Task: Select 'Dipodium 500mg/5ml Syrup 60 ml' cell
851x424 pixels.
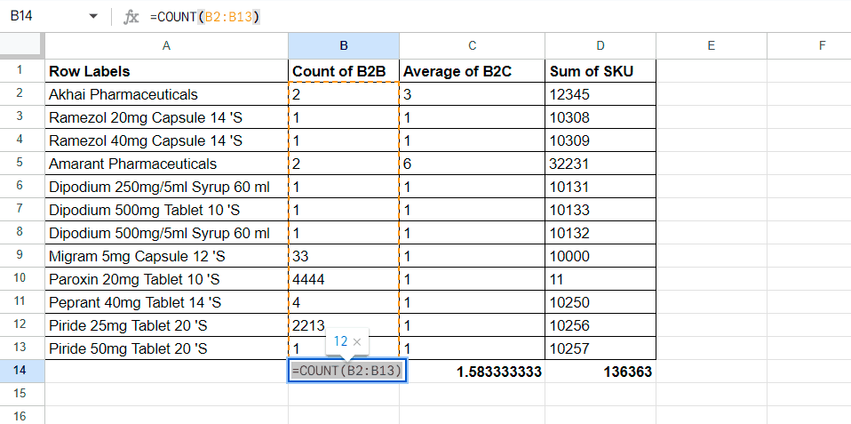Action: click(167, 233)
